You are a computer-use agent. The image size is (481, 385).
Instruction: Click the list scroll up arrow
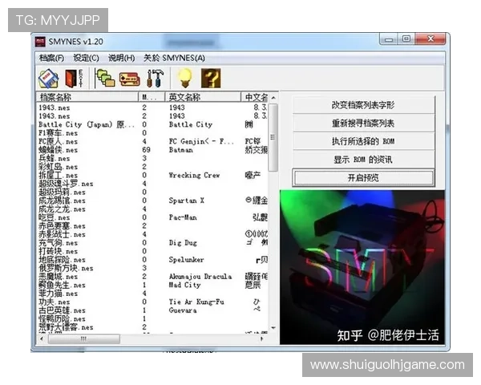pyautogui.click(x=273, y=98)
